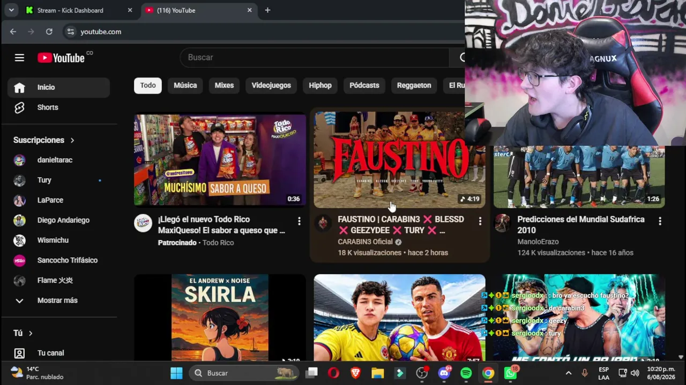Open CARABIN3 Oficial channel avatar
The height and width of the screenshot is (385, 686).
323,223
